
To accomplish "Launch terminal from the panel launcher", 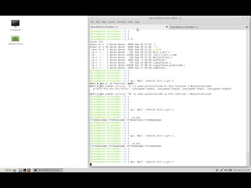I will (25, 170).
